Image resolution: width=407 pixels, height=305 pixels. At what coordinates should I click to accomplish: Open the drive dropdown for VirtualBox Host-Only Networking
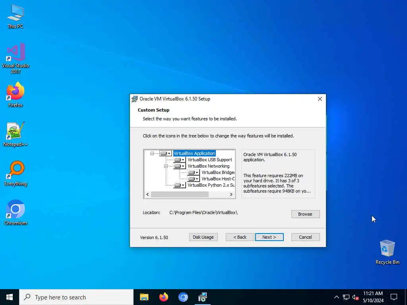(x=194, y=179)
